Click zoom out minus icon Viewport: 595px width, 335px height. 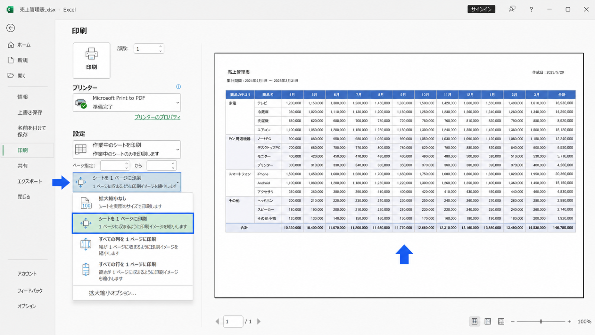point(513,321)
